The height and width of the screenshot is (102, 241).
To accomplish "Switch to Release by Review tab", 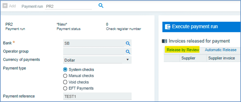I will pos(183,50).
